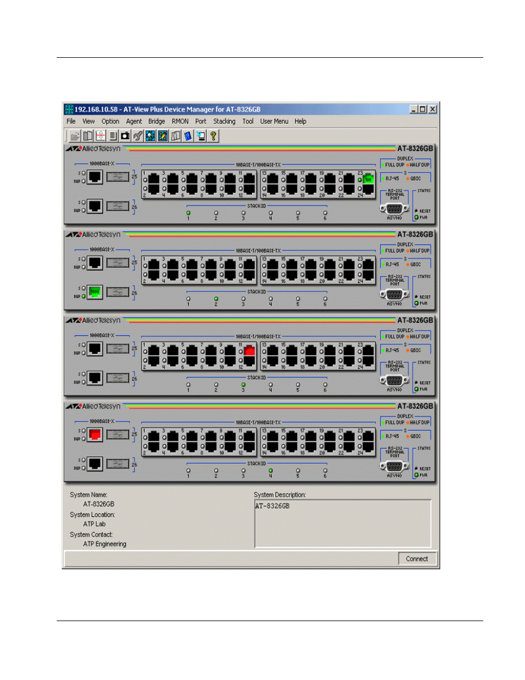The image size is (525, 680).
Task: Click lit stack ID 2 LED on second switch
Action: click(x=216, y=298)
